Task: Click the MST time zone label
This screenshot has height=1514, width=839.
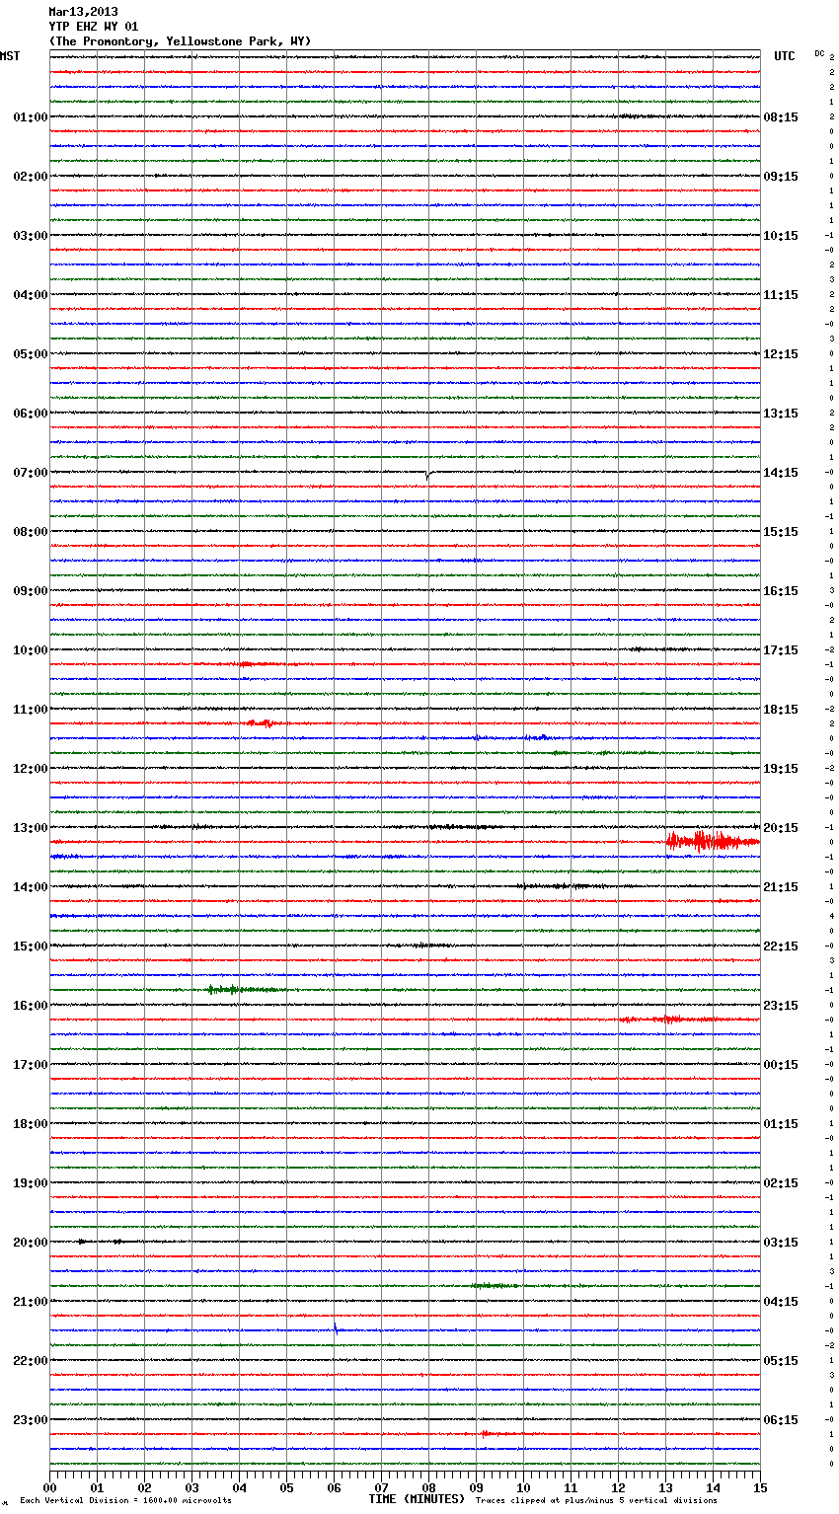Action: tap(10, 56)
